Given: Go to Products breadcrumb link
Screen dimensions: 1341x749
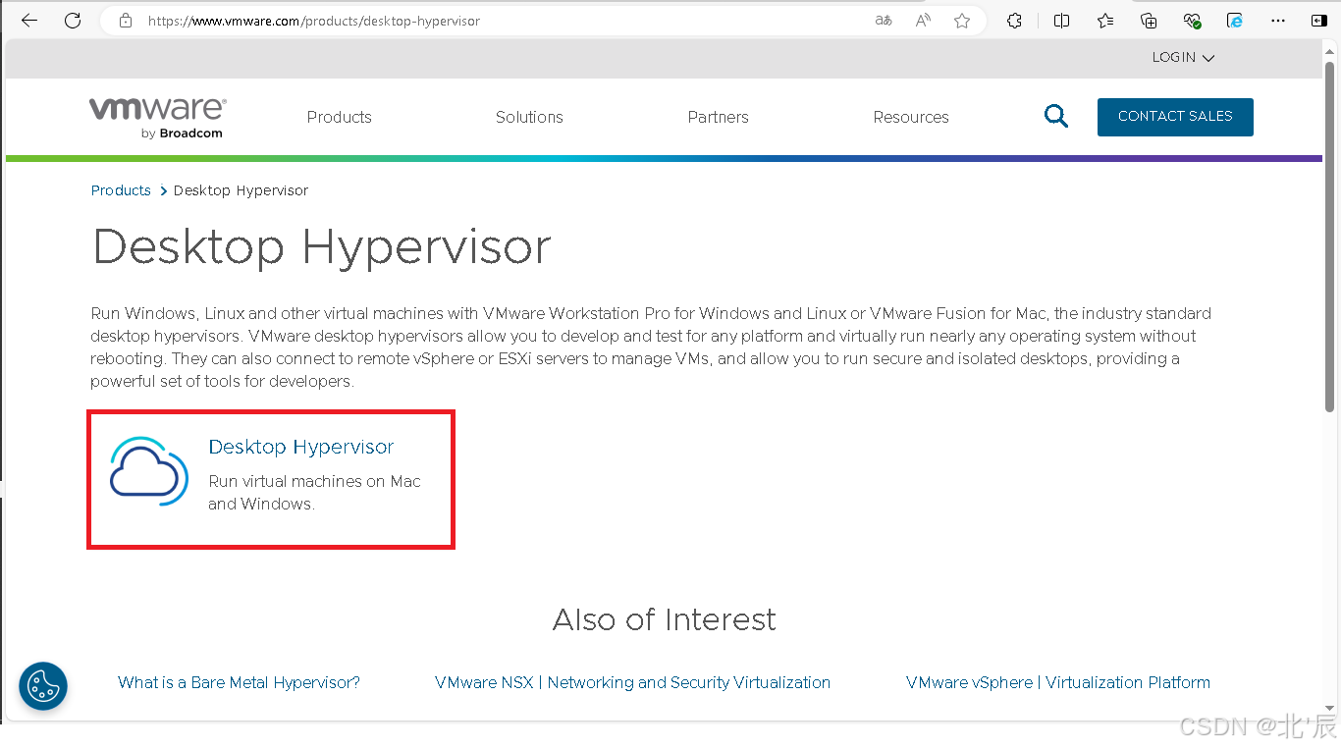Looking at the screenshot, I should tap(121, 190).
